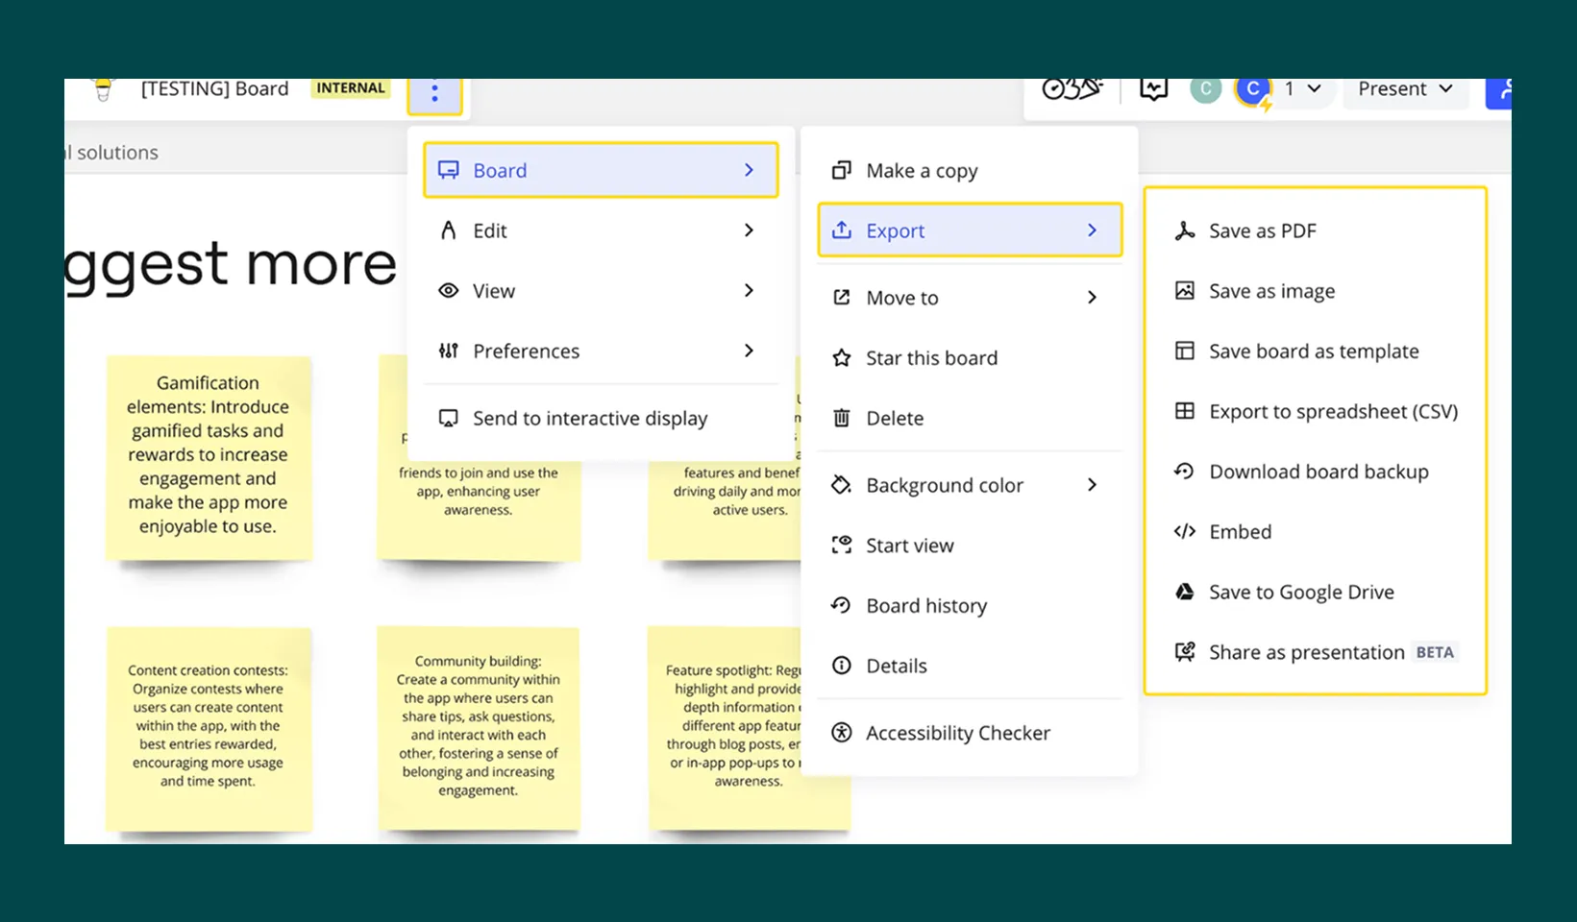
Task: Open the comments panel icon
Action: click(1153, 88)
